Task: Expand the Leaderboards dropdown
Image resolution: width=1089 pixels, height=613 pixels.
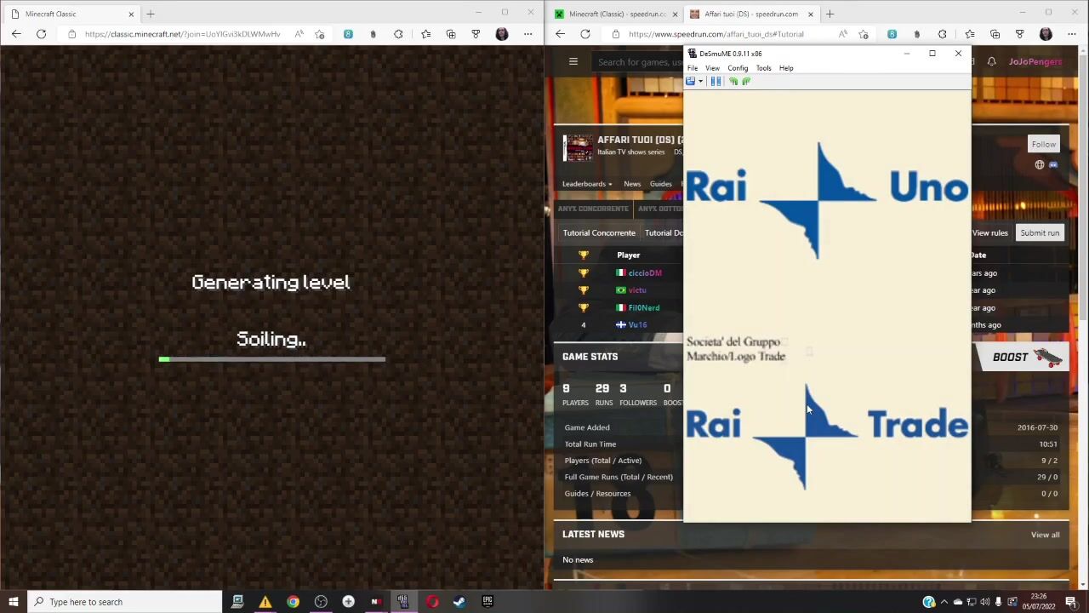Action: 586,184
